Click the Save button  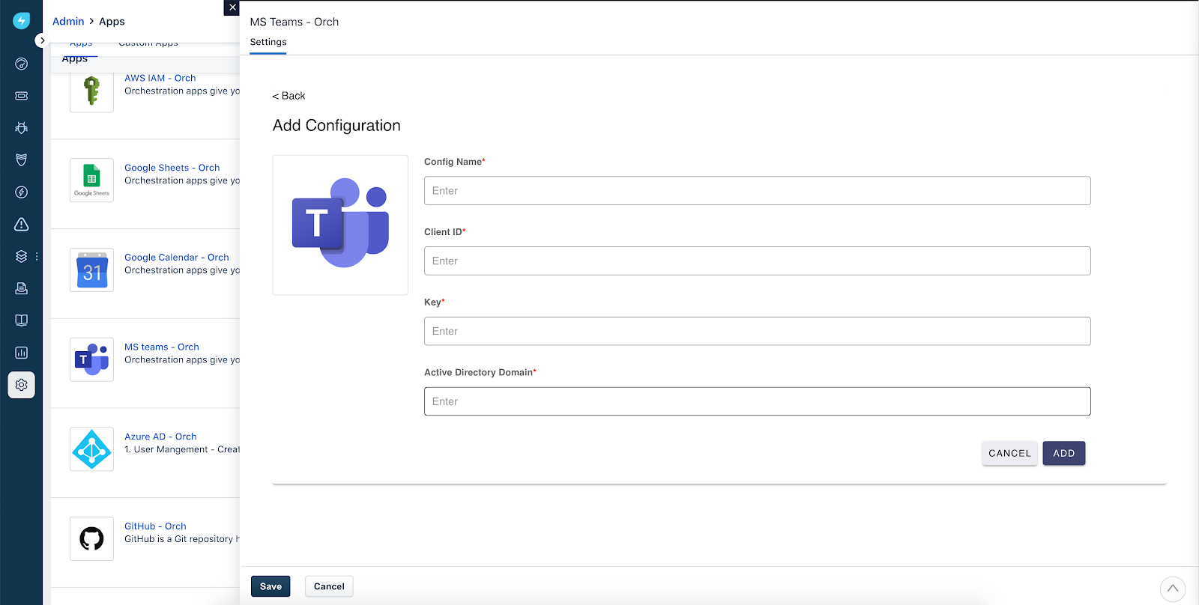[x=271, y=586]
